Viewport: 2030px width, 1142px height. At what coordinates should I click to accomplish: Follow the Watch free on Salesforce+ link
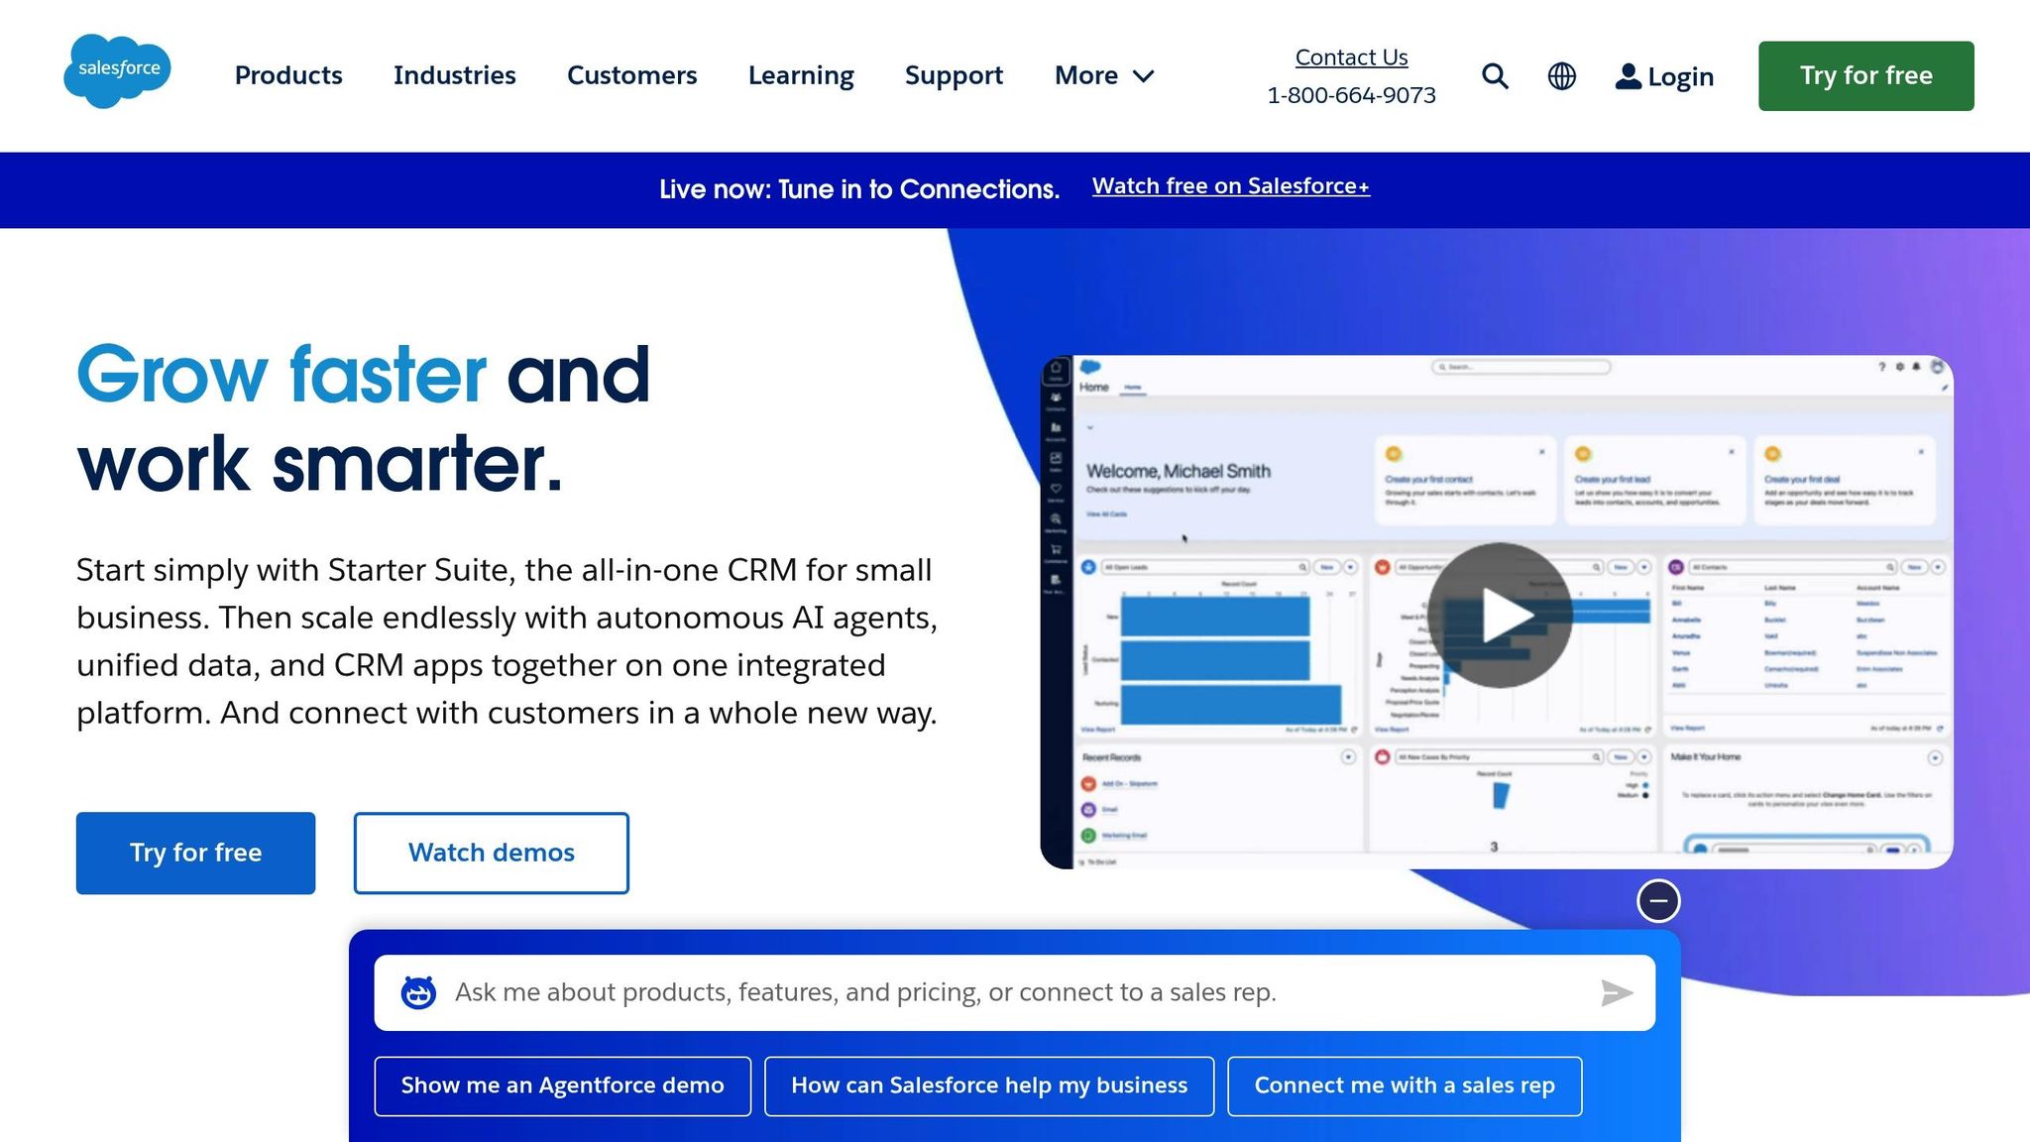(x=1231, y=185)
